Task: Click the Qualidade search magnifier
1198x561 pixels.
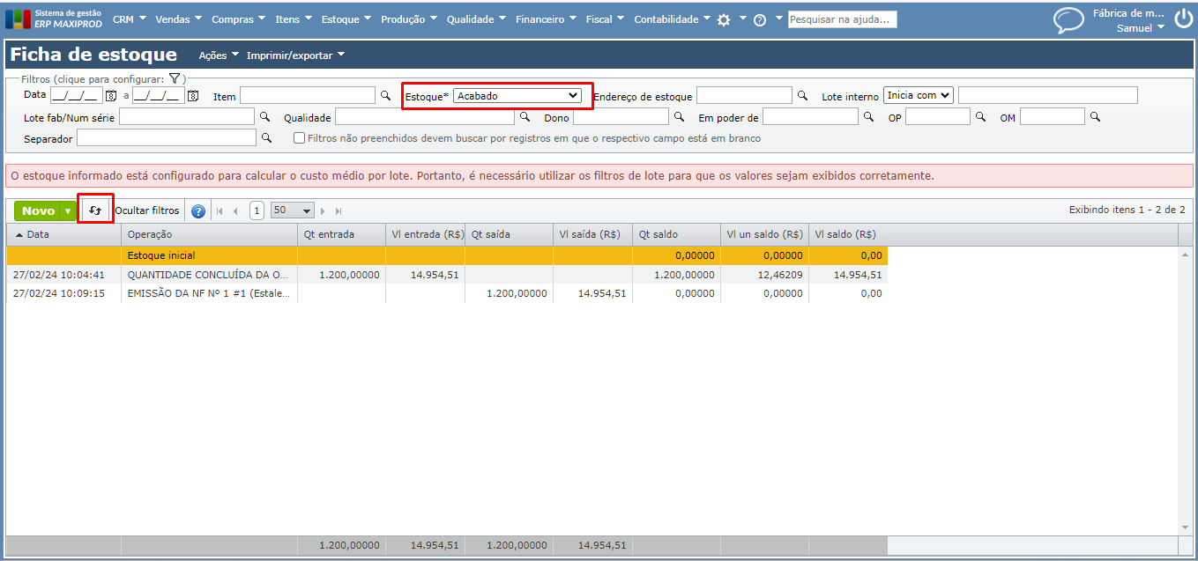Action: coord(525,116)
